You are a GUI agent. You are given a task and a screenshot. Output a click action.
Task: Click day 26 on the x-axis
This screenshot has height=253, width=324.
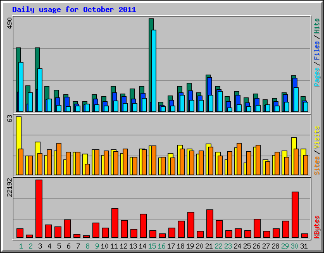[256, 246]
